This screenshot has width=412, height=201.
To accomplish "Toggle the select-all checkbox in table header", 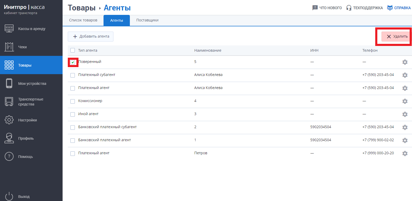I will click(x=73, y=50).
